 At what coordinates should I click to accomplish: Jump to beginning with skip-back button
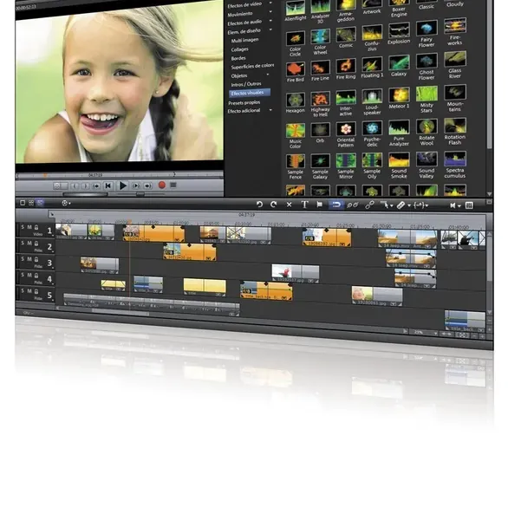coord(107,185)
